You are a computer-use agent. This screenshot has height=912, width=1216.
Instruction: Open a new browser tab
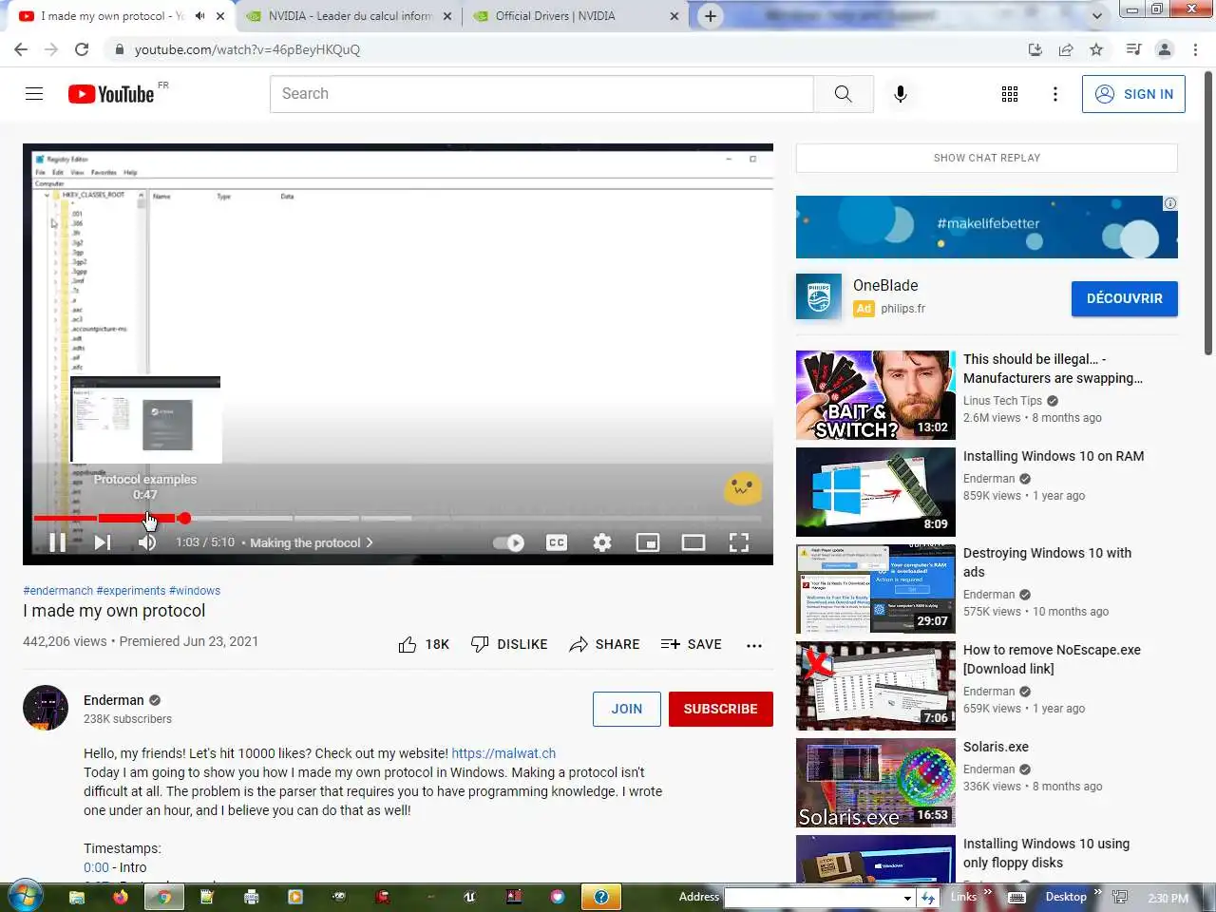[711, 16]
